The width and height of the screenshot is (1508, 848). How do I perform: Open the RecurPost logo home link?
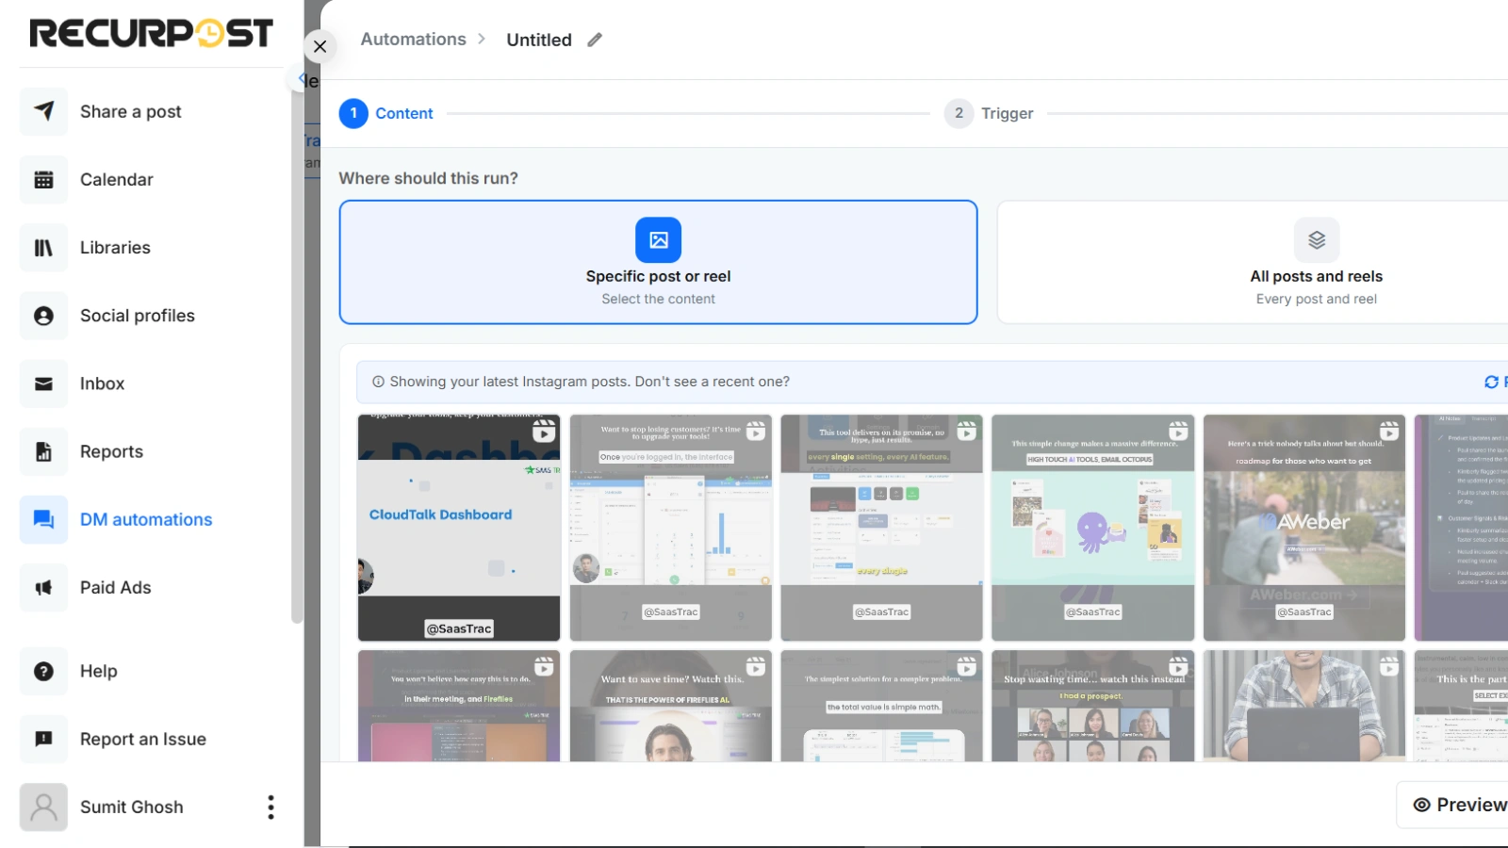151,33
